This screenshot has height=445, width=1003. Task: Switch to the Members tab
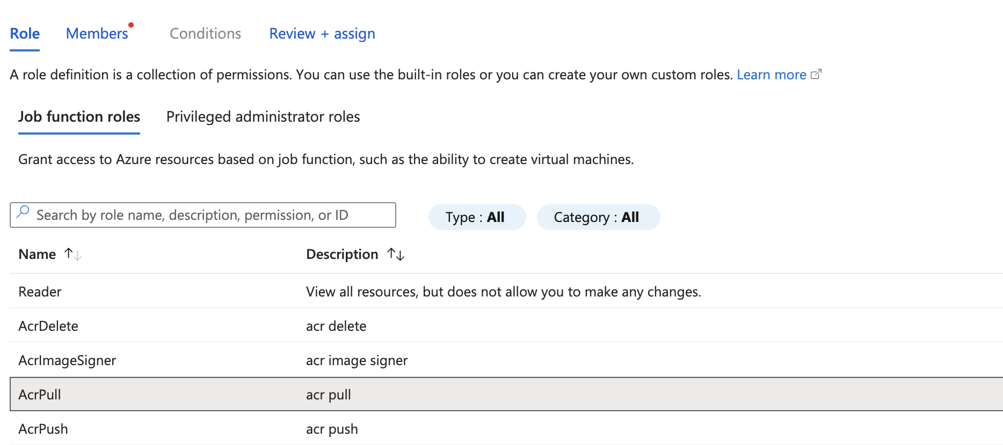[97, 34]
